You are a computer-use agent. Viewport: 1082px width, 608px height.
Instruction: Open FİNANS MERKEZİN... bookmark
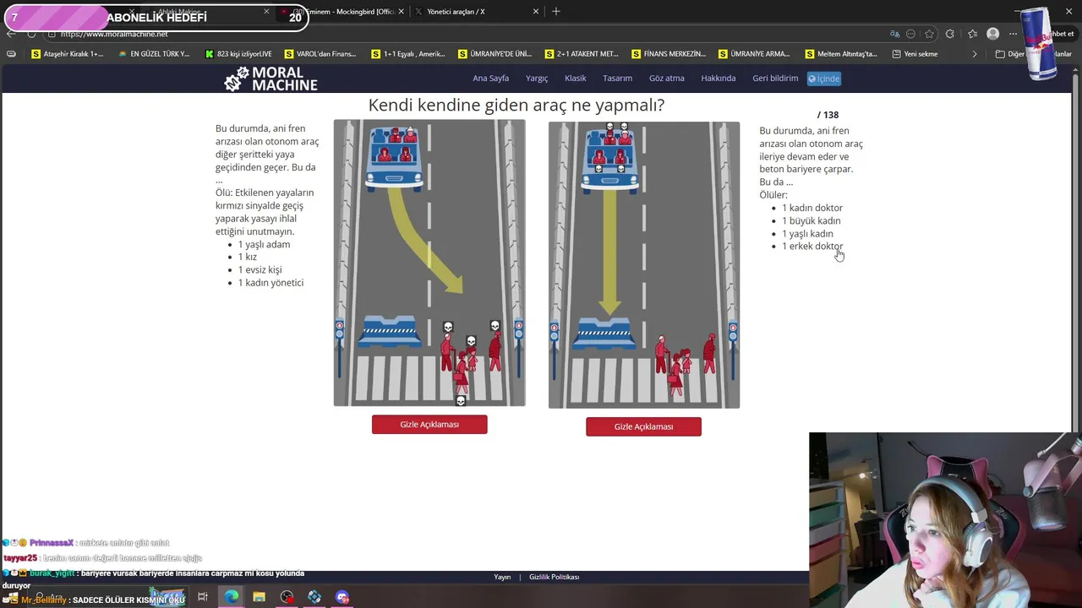pos(669,54)
